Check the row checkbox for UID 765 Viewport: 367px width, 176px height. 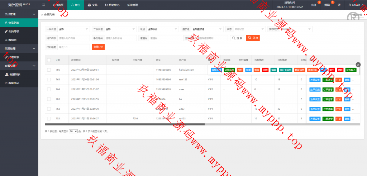pyautogui.click(x=49, y=80)
